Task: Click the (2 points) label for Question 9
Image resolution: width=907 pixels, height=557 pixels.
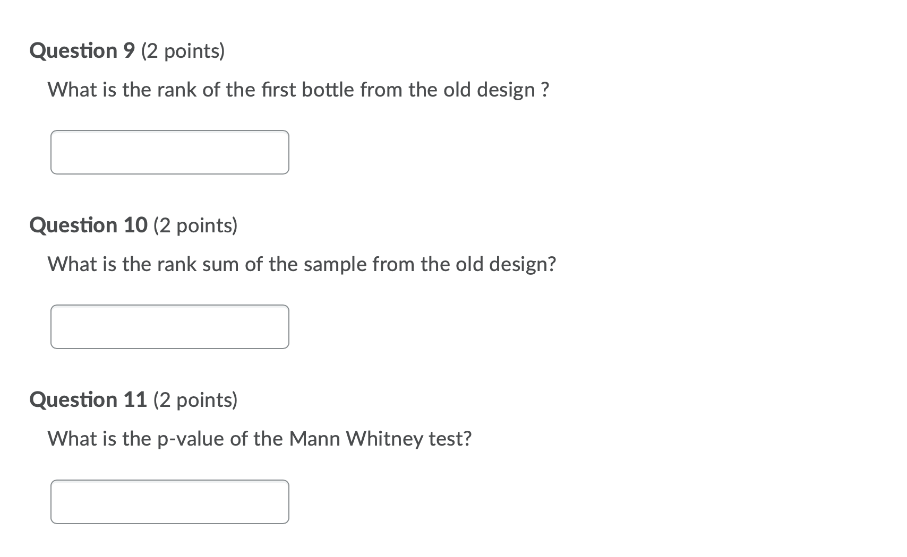Action: [x=182, y=51]
